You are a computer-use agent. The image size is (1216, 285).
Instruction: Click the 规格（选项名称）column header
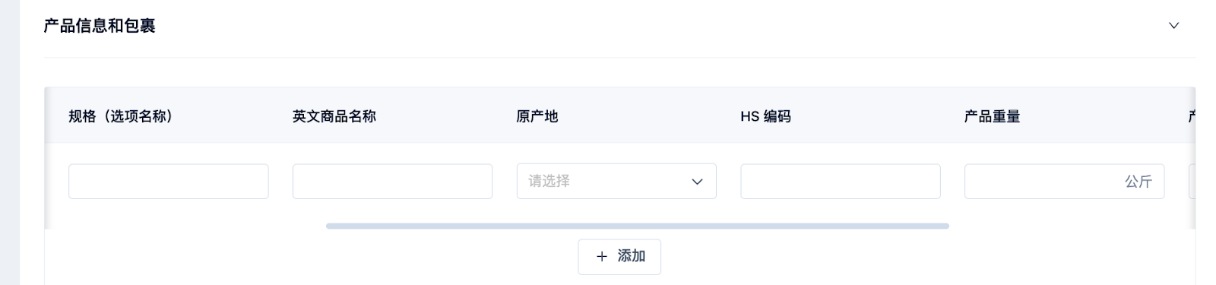[x=121, y=116]
